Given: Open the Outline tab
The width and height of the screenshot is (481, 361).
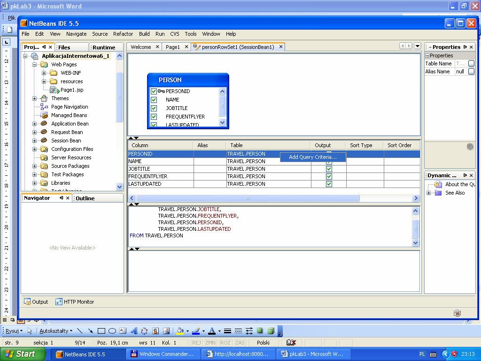Looking at the screenshot, I should (85, 198).
